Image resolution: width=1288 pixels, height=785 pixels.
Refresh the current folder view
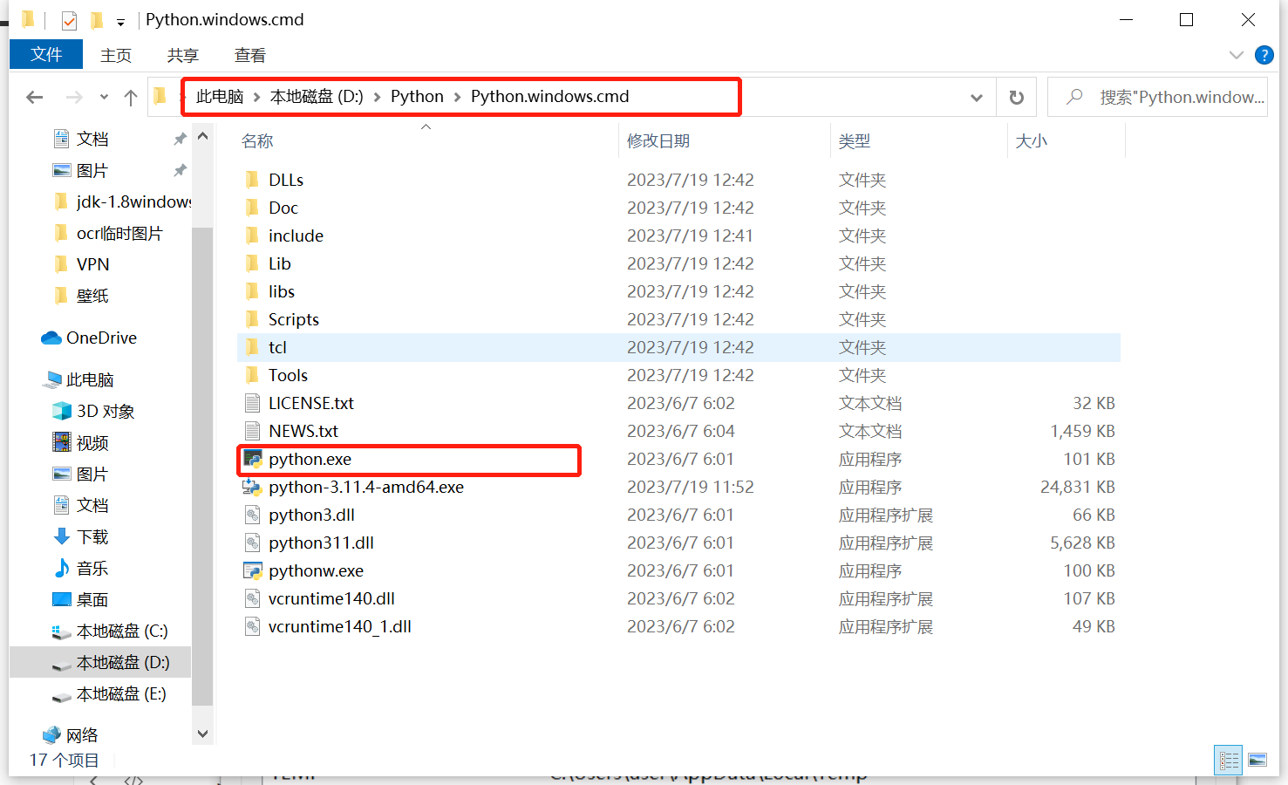(1016, 98)
